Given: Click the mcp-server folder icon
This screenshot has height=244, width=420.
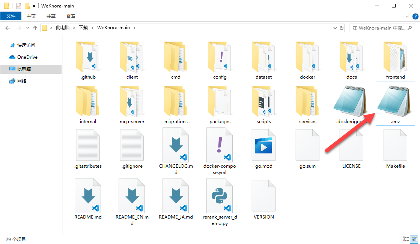Looking at the screenshot, I should (x=132, y=101).
